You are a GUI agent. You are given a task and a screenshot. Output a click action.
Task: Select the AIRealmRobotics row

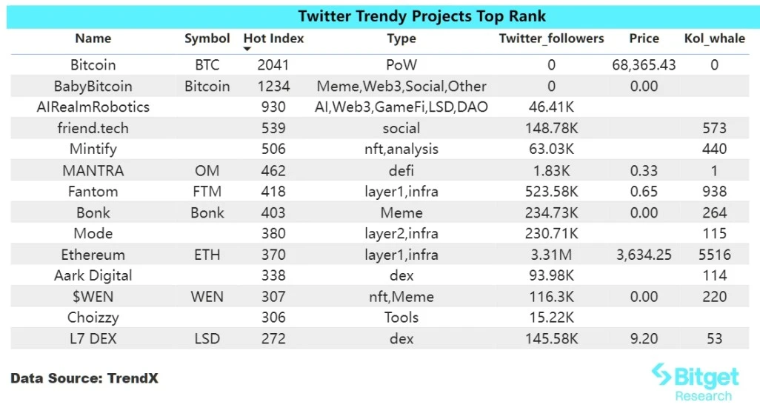coord(93,107)
